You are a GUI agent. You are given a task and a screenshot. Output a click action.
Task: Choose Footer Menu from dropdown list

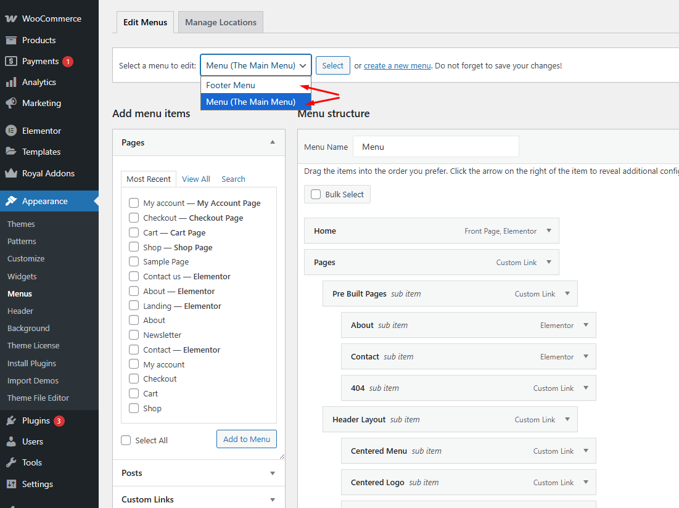click(255, 85)
